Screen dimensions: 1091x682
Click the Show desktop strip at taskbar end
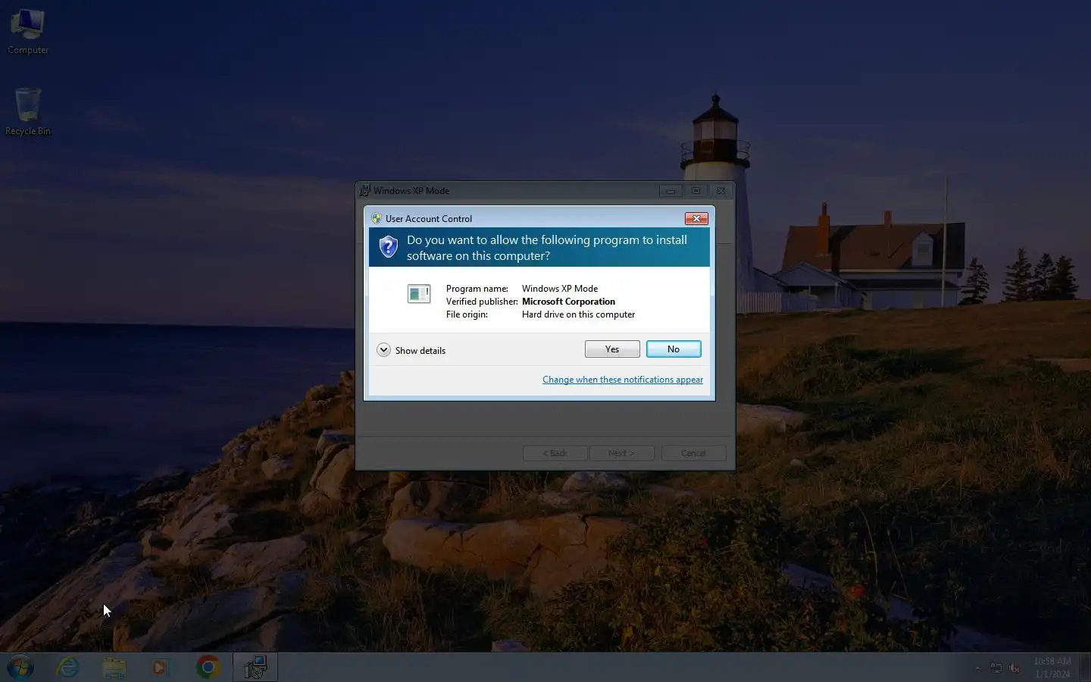coord(1086,668)
